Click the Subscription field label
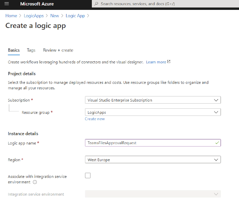This screenshot has width=239, height=198. (x=19, y=100)
